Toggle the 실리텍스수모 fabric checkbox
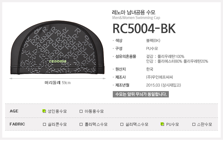 (122, 124)
